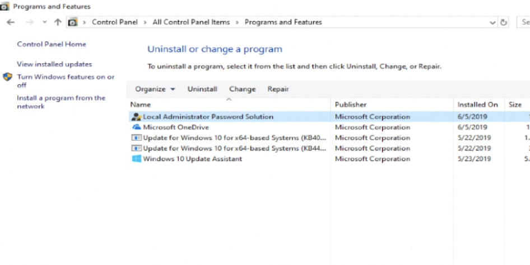Image resolution: width=530 pixels, height=265 pixels.
Task: Open the Control Panel Home link
Action: point(52,44)
